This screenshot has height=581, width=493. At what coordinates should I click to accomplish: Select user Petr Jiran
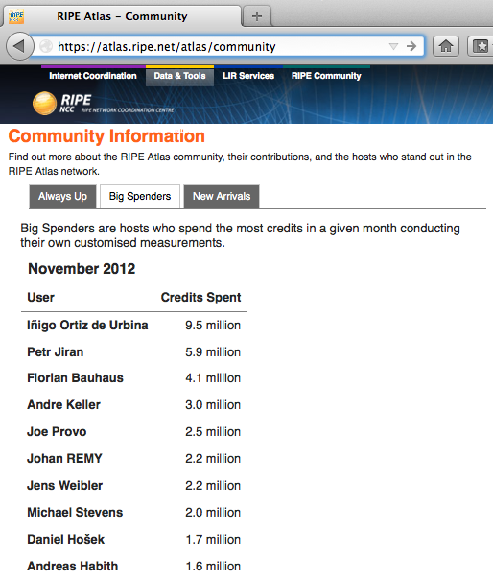point(55,351)
